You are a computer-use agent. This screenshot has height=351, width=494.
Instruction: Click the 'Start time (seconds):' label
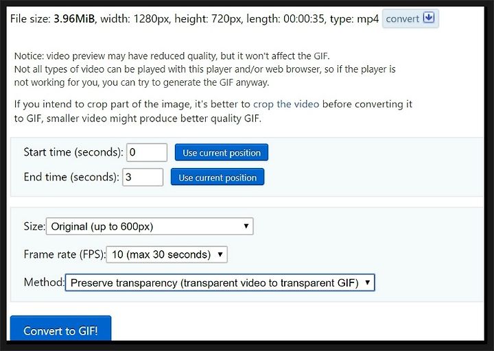tap(73, 152)
